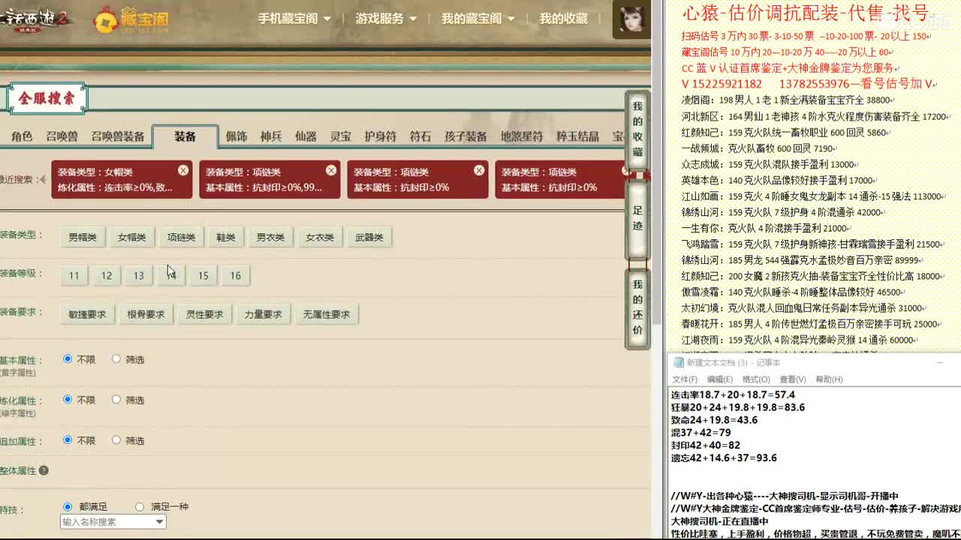Screen dimensions: 961x540
Task: Open the 佩饰 tab
Action: pos(236,136)
